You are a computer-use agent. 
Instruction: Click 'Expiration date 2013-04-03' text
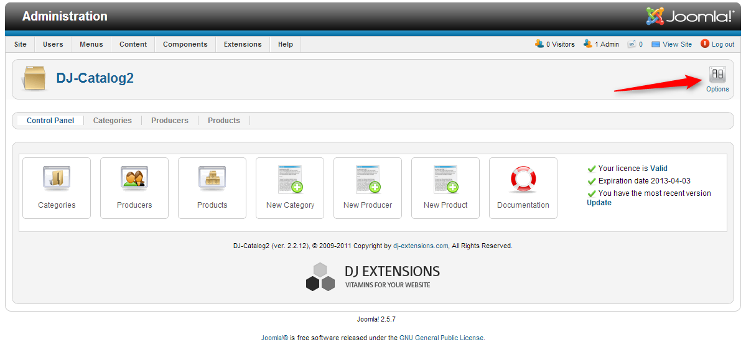coord(644,181)
